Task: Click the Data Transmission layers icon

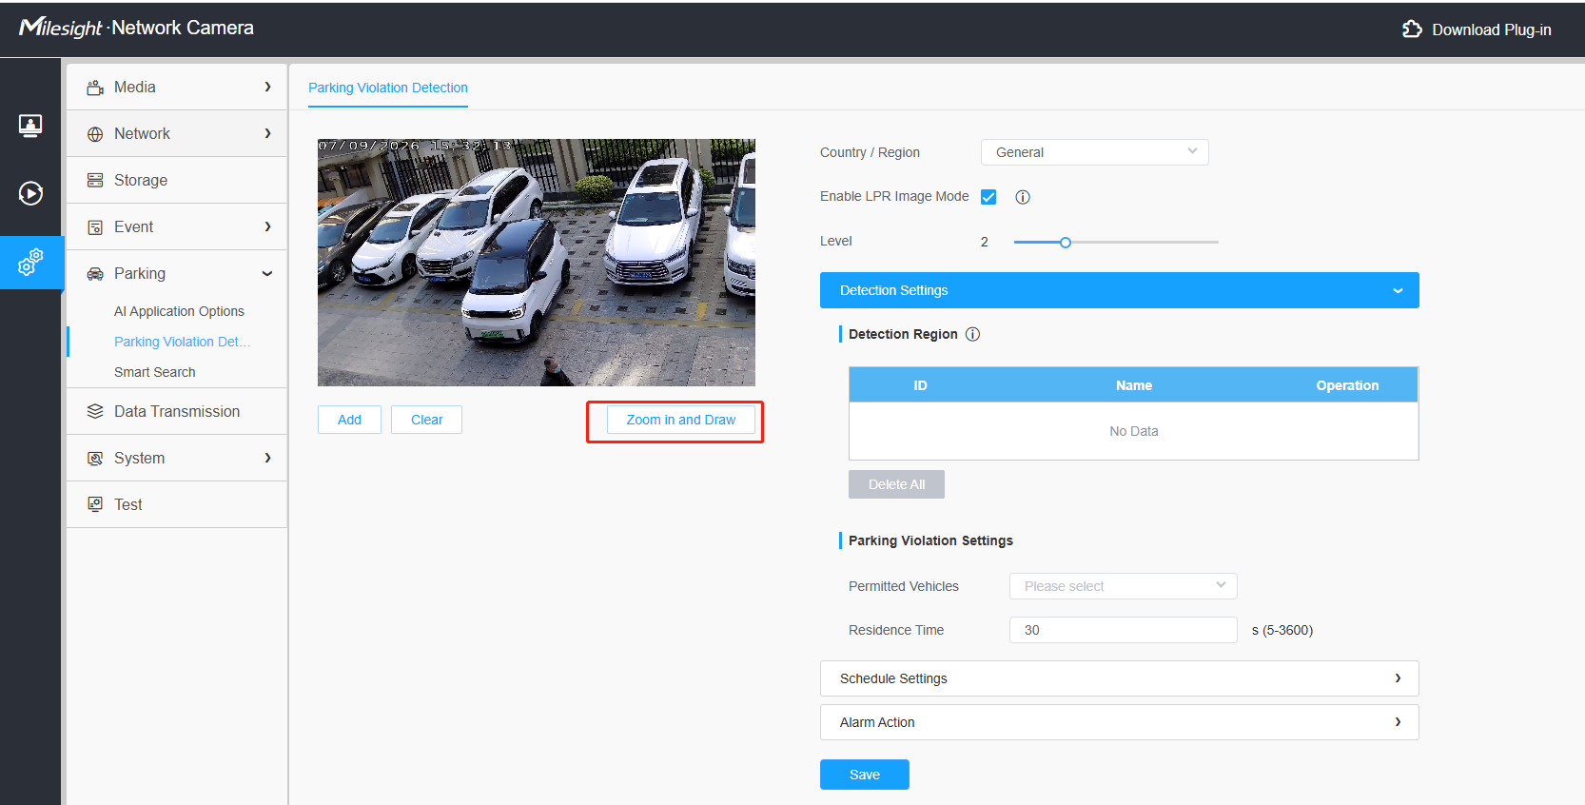Action: (95, 411)
